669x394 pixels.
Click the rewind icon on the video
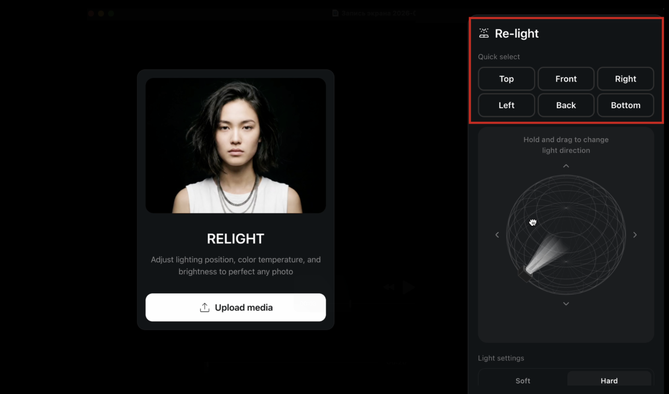click(389, 287)
